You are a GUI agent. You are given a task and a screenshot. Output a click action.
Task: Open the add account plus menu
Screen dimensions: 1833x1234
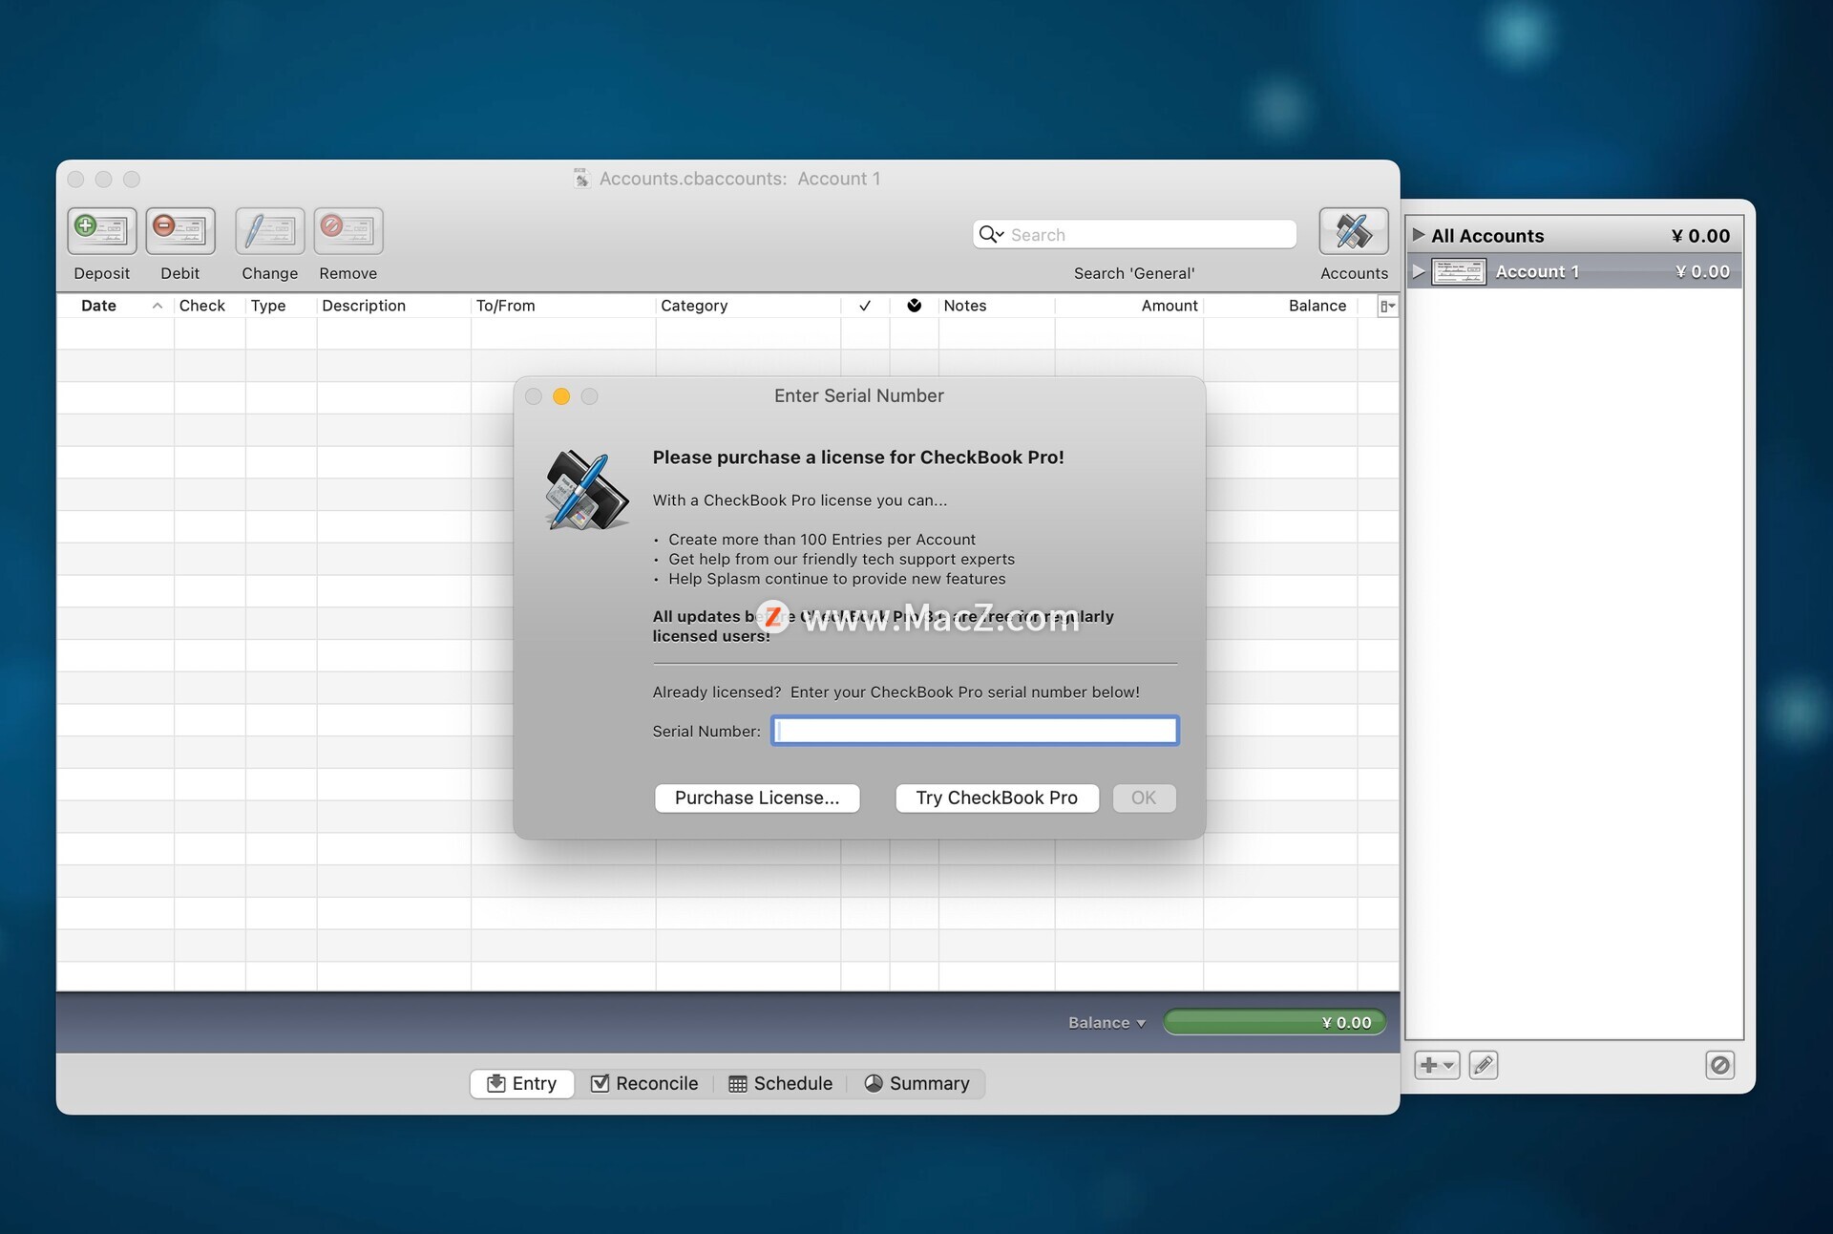click(x=1437, y=1065)
